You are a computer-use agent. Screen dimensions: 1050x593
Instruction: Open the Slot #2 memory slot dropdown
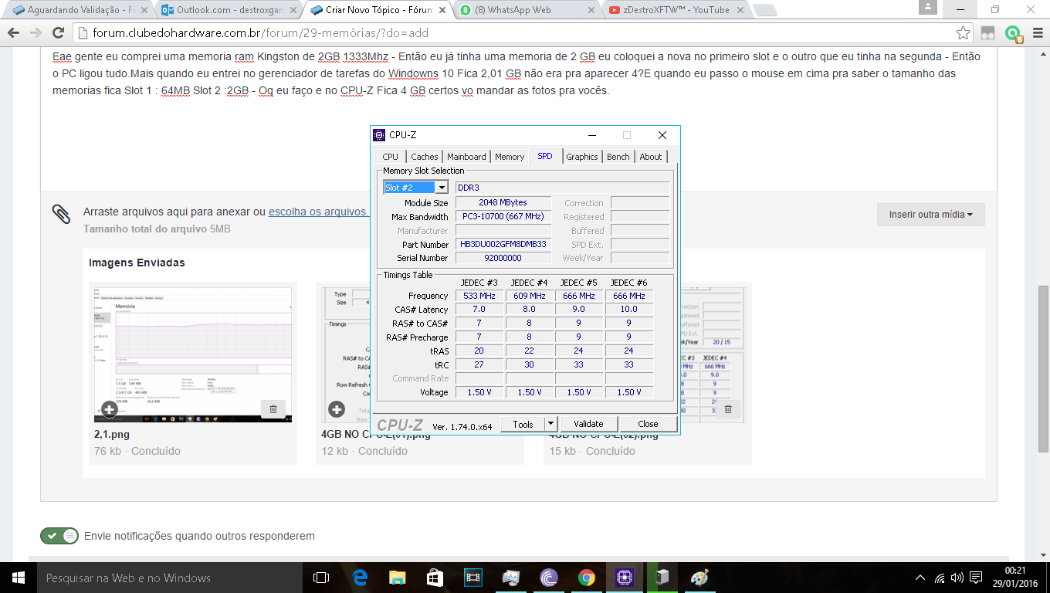click(x=442, y=188)
